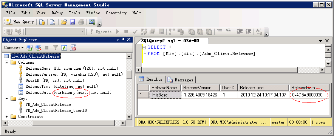Open the View menu

(x=41, y=13)
